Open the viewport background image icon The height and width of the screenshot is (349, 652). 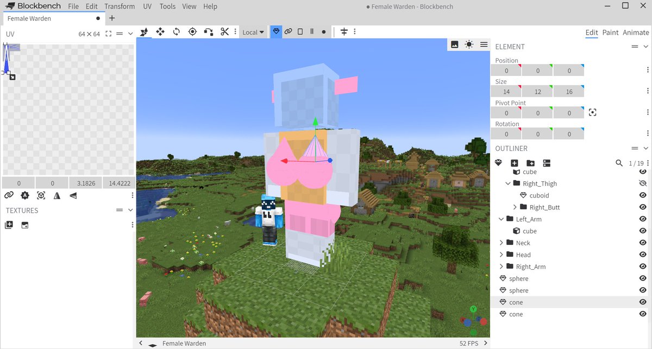[x=455, y=45]
